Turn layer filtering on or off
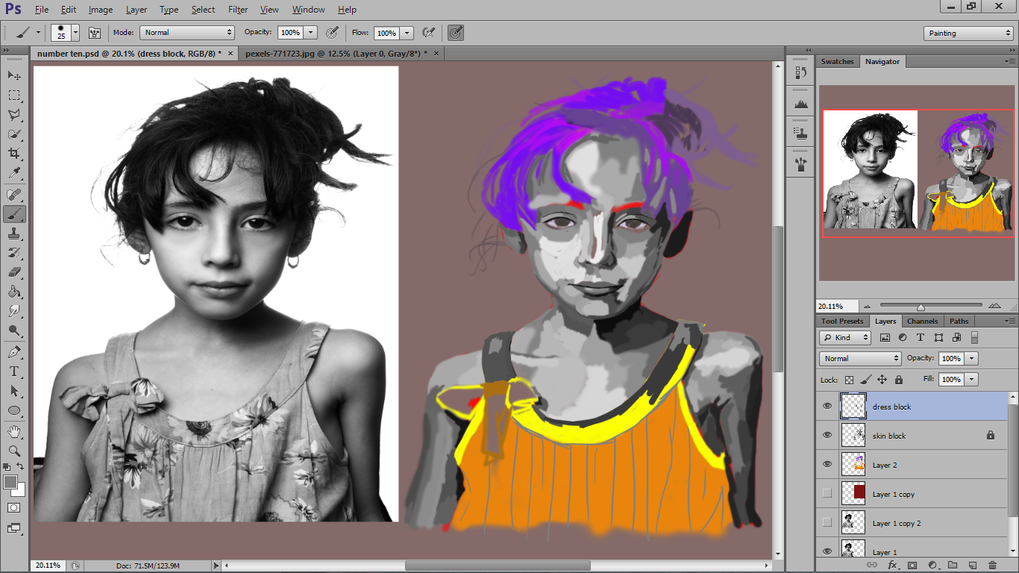 point(974,337)
